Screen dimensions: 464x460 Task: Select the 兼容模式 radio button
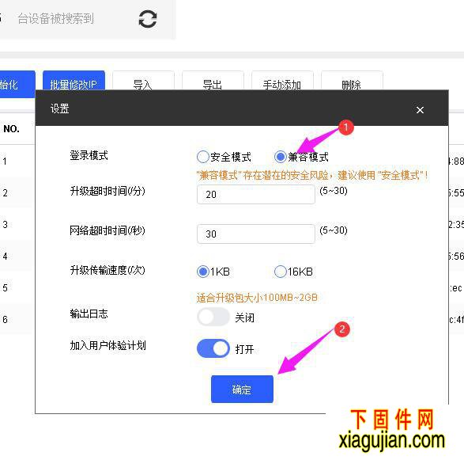tap(280, 157)
